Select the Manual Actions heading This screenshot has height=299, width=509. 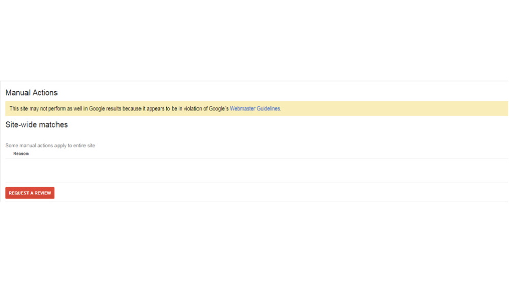(31, 93)
